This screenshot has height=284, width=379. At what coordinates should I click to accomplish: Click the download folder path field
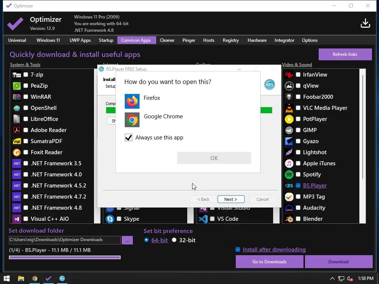[64, 240]
